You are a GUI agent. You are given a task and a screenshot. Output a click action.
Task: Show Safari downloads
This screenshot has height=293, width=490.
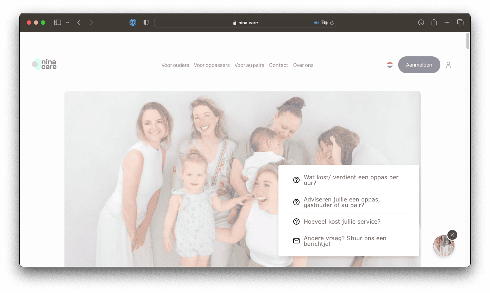(x=421, y=23)
